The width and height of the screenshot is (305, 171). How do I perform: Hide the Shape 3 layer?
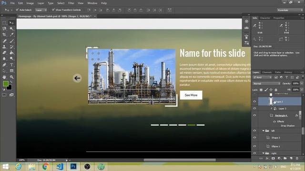[x=254, y=137]
